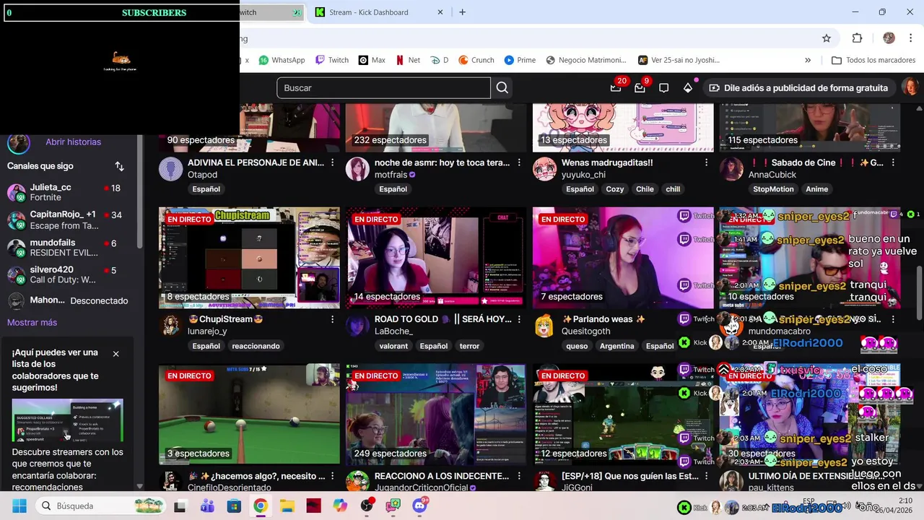Open options menu for ChupiStream card
Screen dimensions: 924x520
333,319
